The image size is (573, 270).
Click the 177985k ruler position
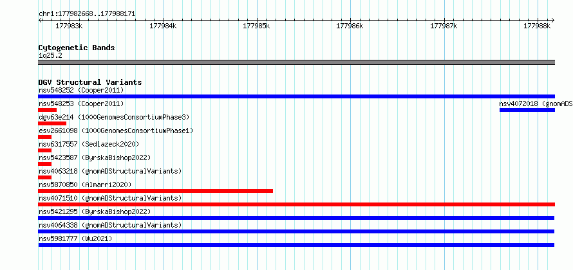coord(256,26)
